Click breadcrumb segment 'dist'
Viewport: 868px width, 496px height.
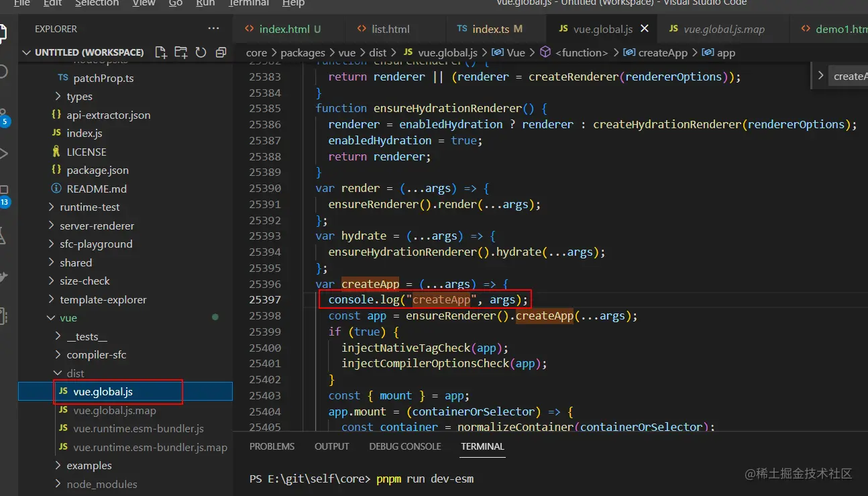(x=378, y=52)
